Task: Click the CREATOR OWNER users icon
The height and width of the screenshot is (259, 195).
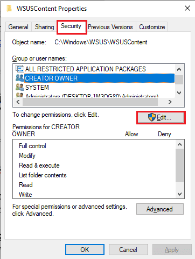Action: (x=20, y=78)
